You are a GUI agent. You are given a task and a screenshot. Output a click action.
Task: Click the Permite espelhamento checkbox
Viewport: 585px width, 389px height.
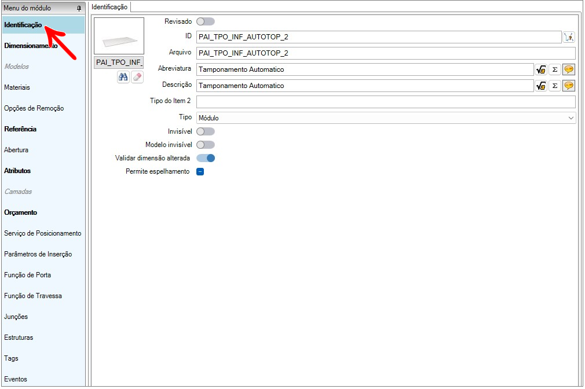pyautogui.click(x=200, y=171)
